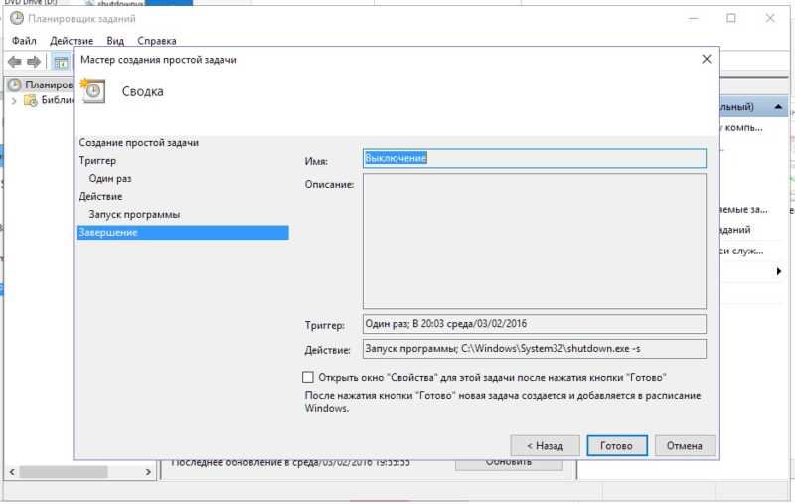Select the Действие wizard step

click(100, 196)
